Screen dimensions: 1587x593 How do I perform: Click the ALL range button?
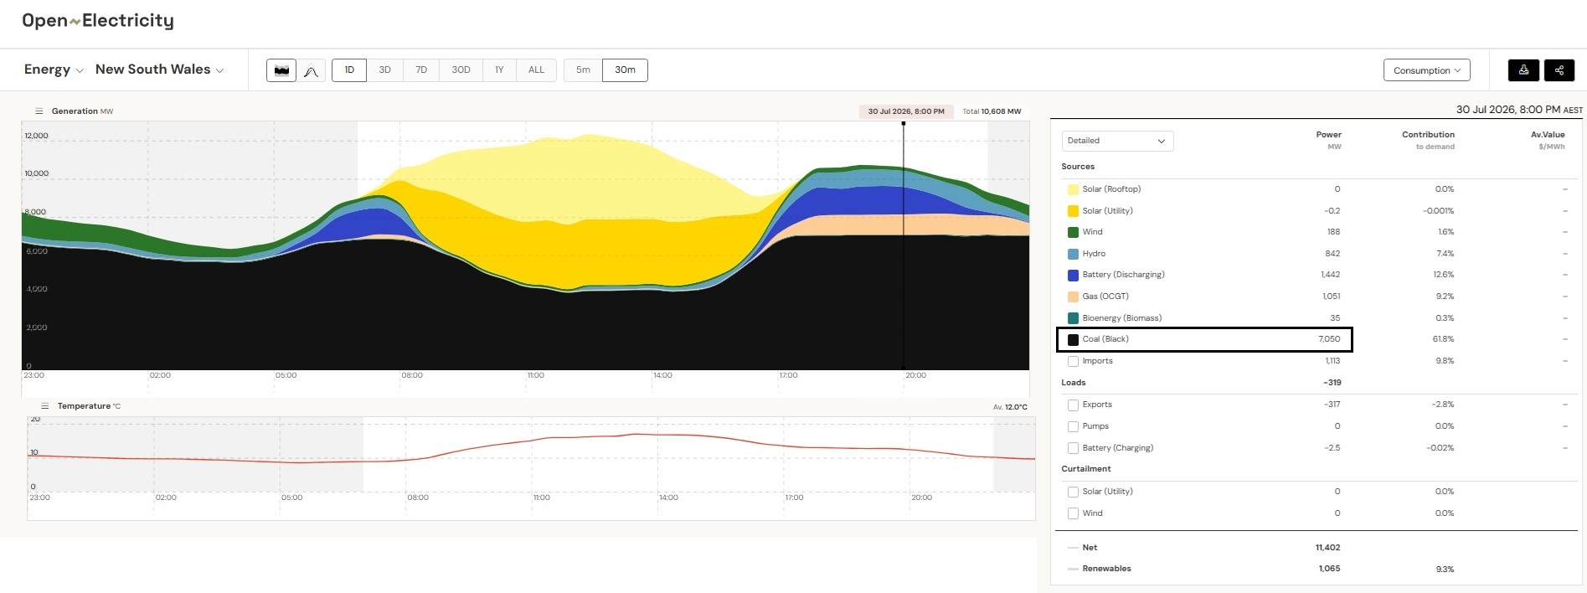(536, 70)
